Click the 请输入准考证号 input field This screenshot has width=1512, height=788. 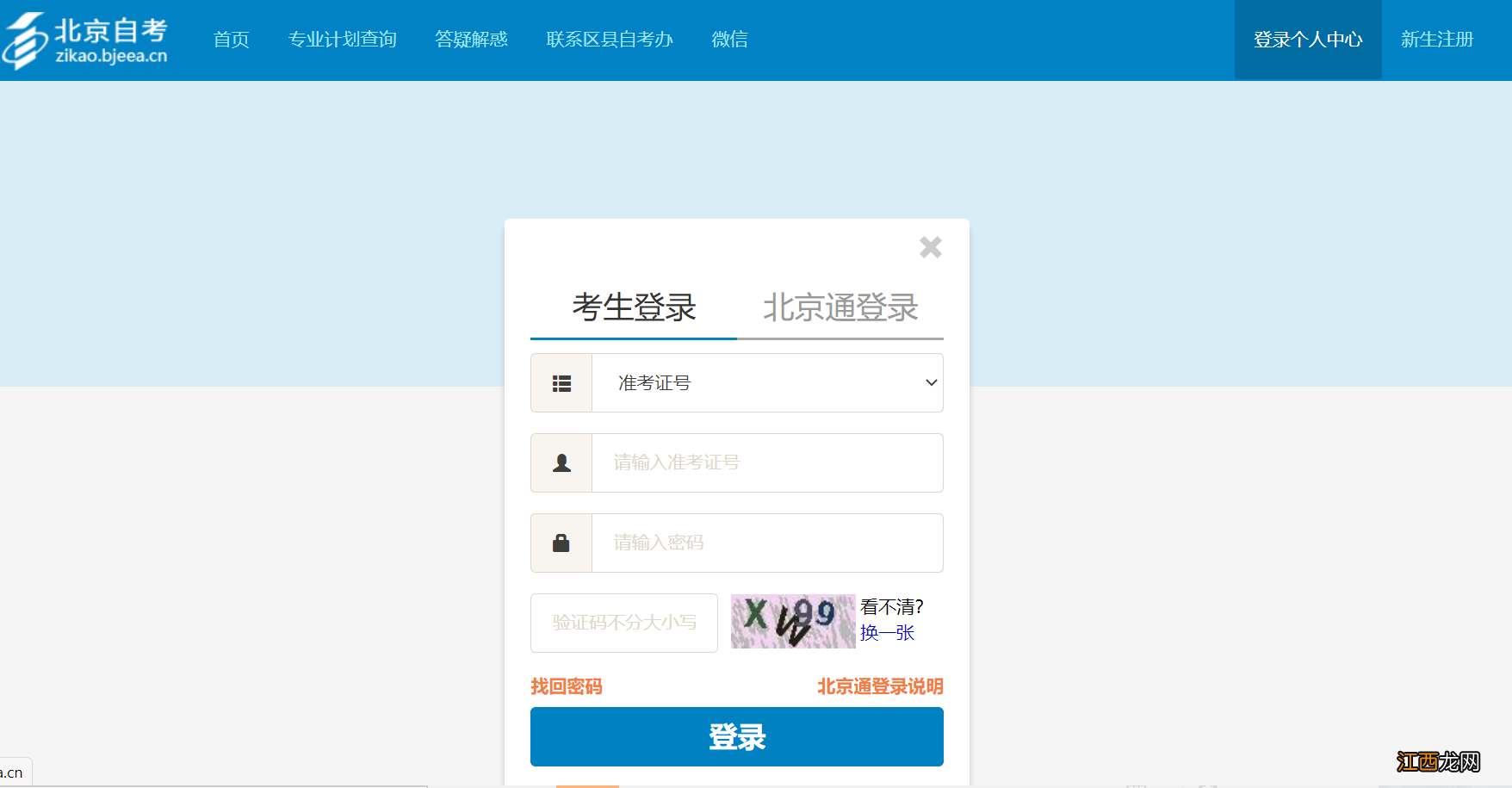click(x=767, y=463)
